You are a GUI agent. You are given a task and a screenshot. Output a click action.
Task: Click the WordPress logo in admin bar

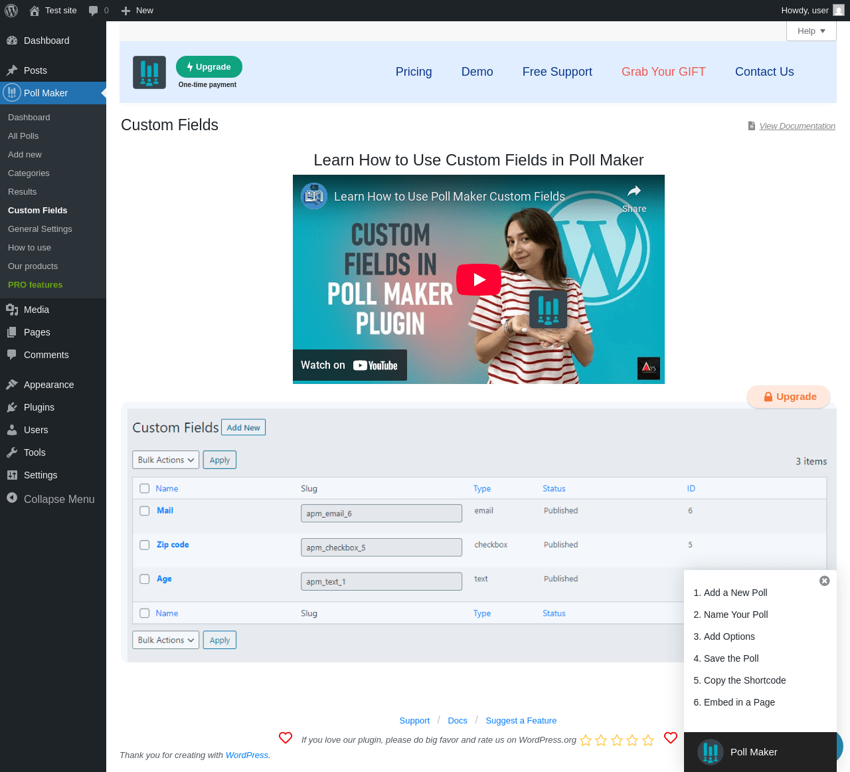[x=11, y=11]
